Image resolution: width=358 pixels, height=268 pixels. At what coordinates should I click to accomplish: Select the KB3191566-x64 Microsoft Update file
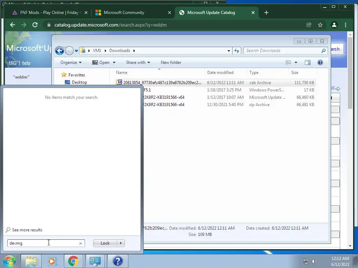pos(229,97)
